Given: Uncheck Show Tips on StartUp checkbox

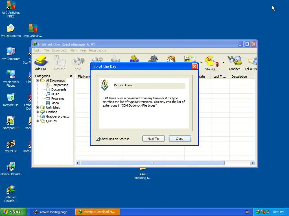Looking at the screenshot, I should tap(98, 139).
